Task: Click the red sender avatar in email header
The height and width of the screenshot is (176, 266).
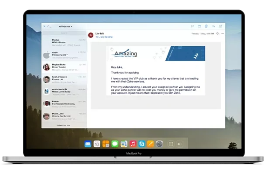Action: click(91, 35)
